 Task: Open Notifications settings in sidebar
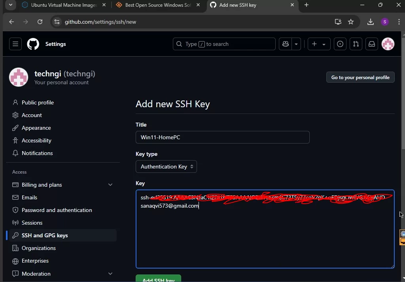(37, 153)
